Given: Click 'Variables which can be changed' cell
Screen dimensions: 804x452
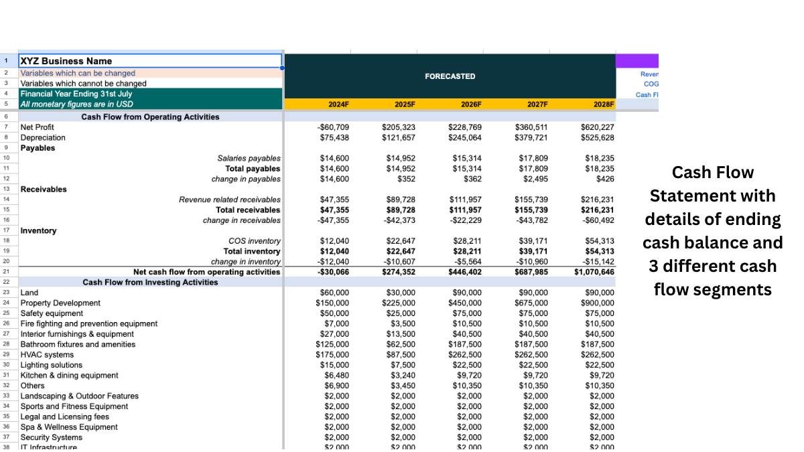Looking at the screenshot, I should coord(151,73).
